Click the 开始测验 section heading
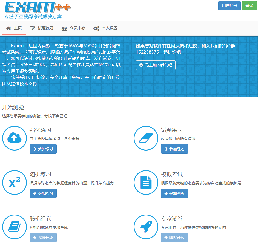 [13, 107]
